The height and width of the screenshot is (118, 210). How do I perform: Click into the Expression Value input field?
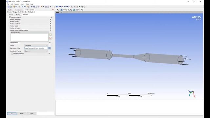[x=36, y=48]
